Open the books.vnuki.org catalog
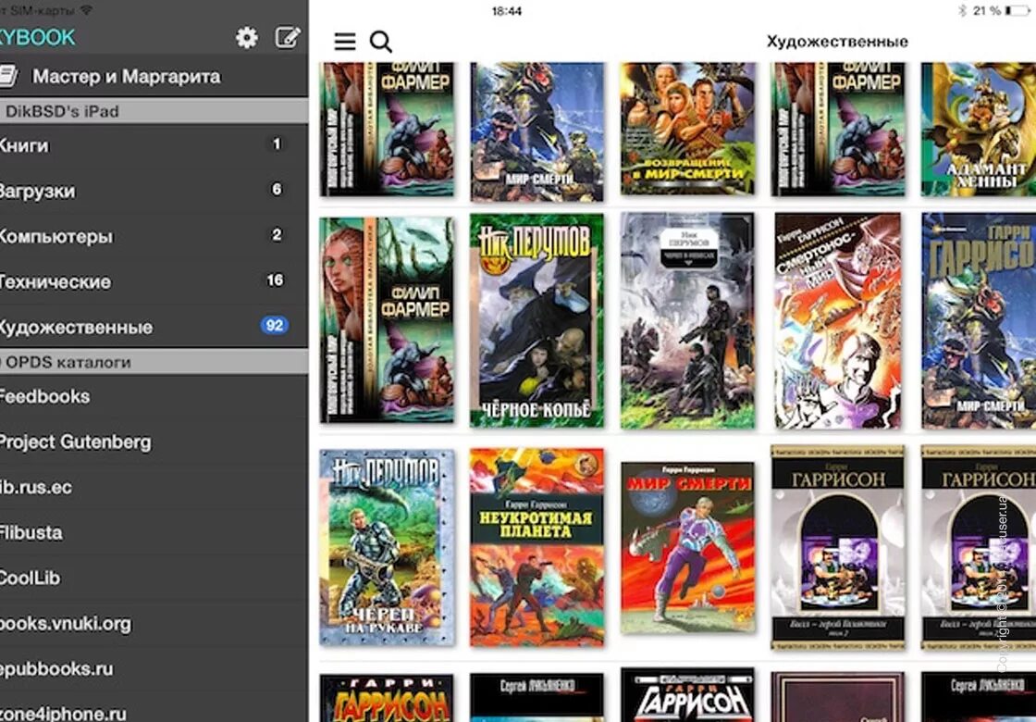The width and height of the screenshot is (1036, 722). pyautogui.click(x=154, y=624)
